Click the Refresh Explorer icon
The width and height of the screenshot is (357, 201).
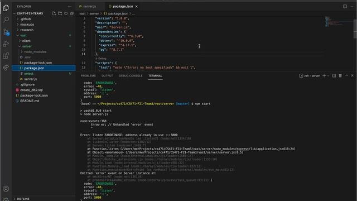click(x=66, y=13)
